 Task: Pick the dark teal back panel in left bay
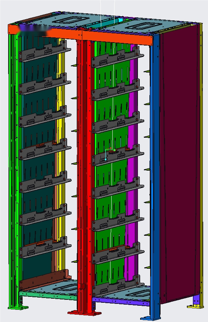(x=38, y=164)
